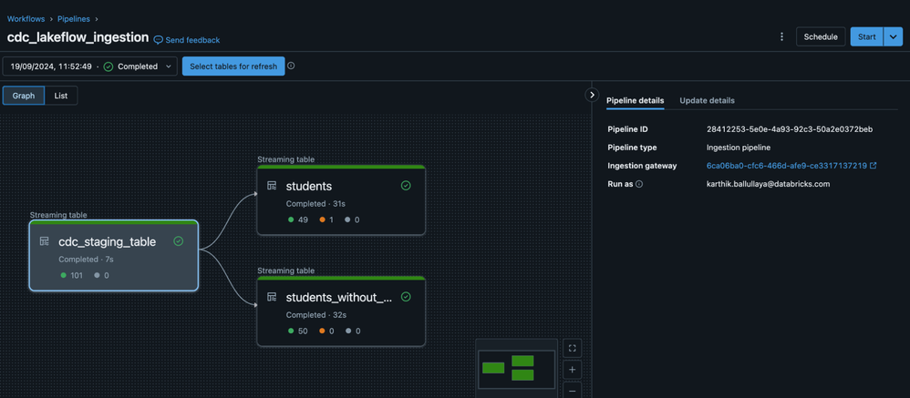Collapse the pipeline details side panel
The width and height of the screenshot is (910, 398).
592,95
